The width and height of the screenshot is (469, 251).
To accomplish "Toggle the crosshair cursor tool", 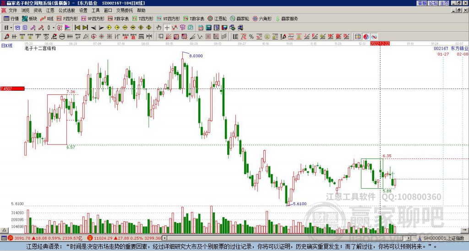I will point(167,28).
